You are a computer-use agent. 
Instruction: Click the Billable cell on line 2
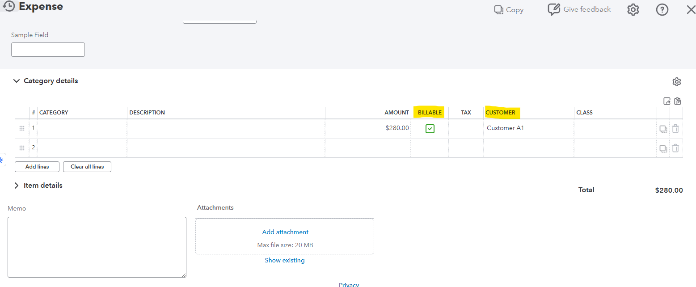430,148
